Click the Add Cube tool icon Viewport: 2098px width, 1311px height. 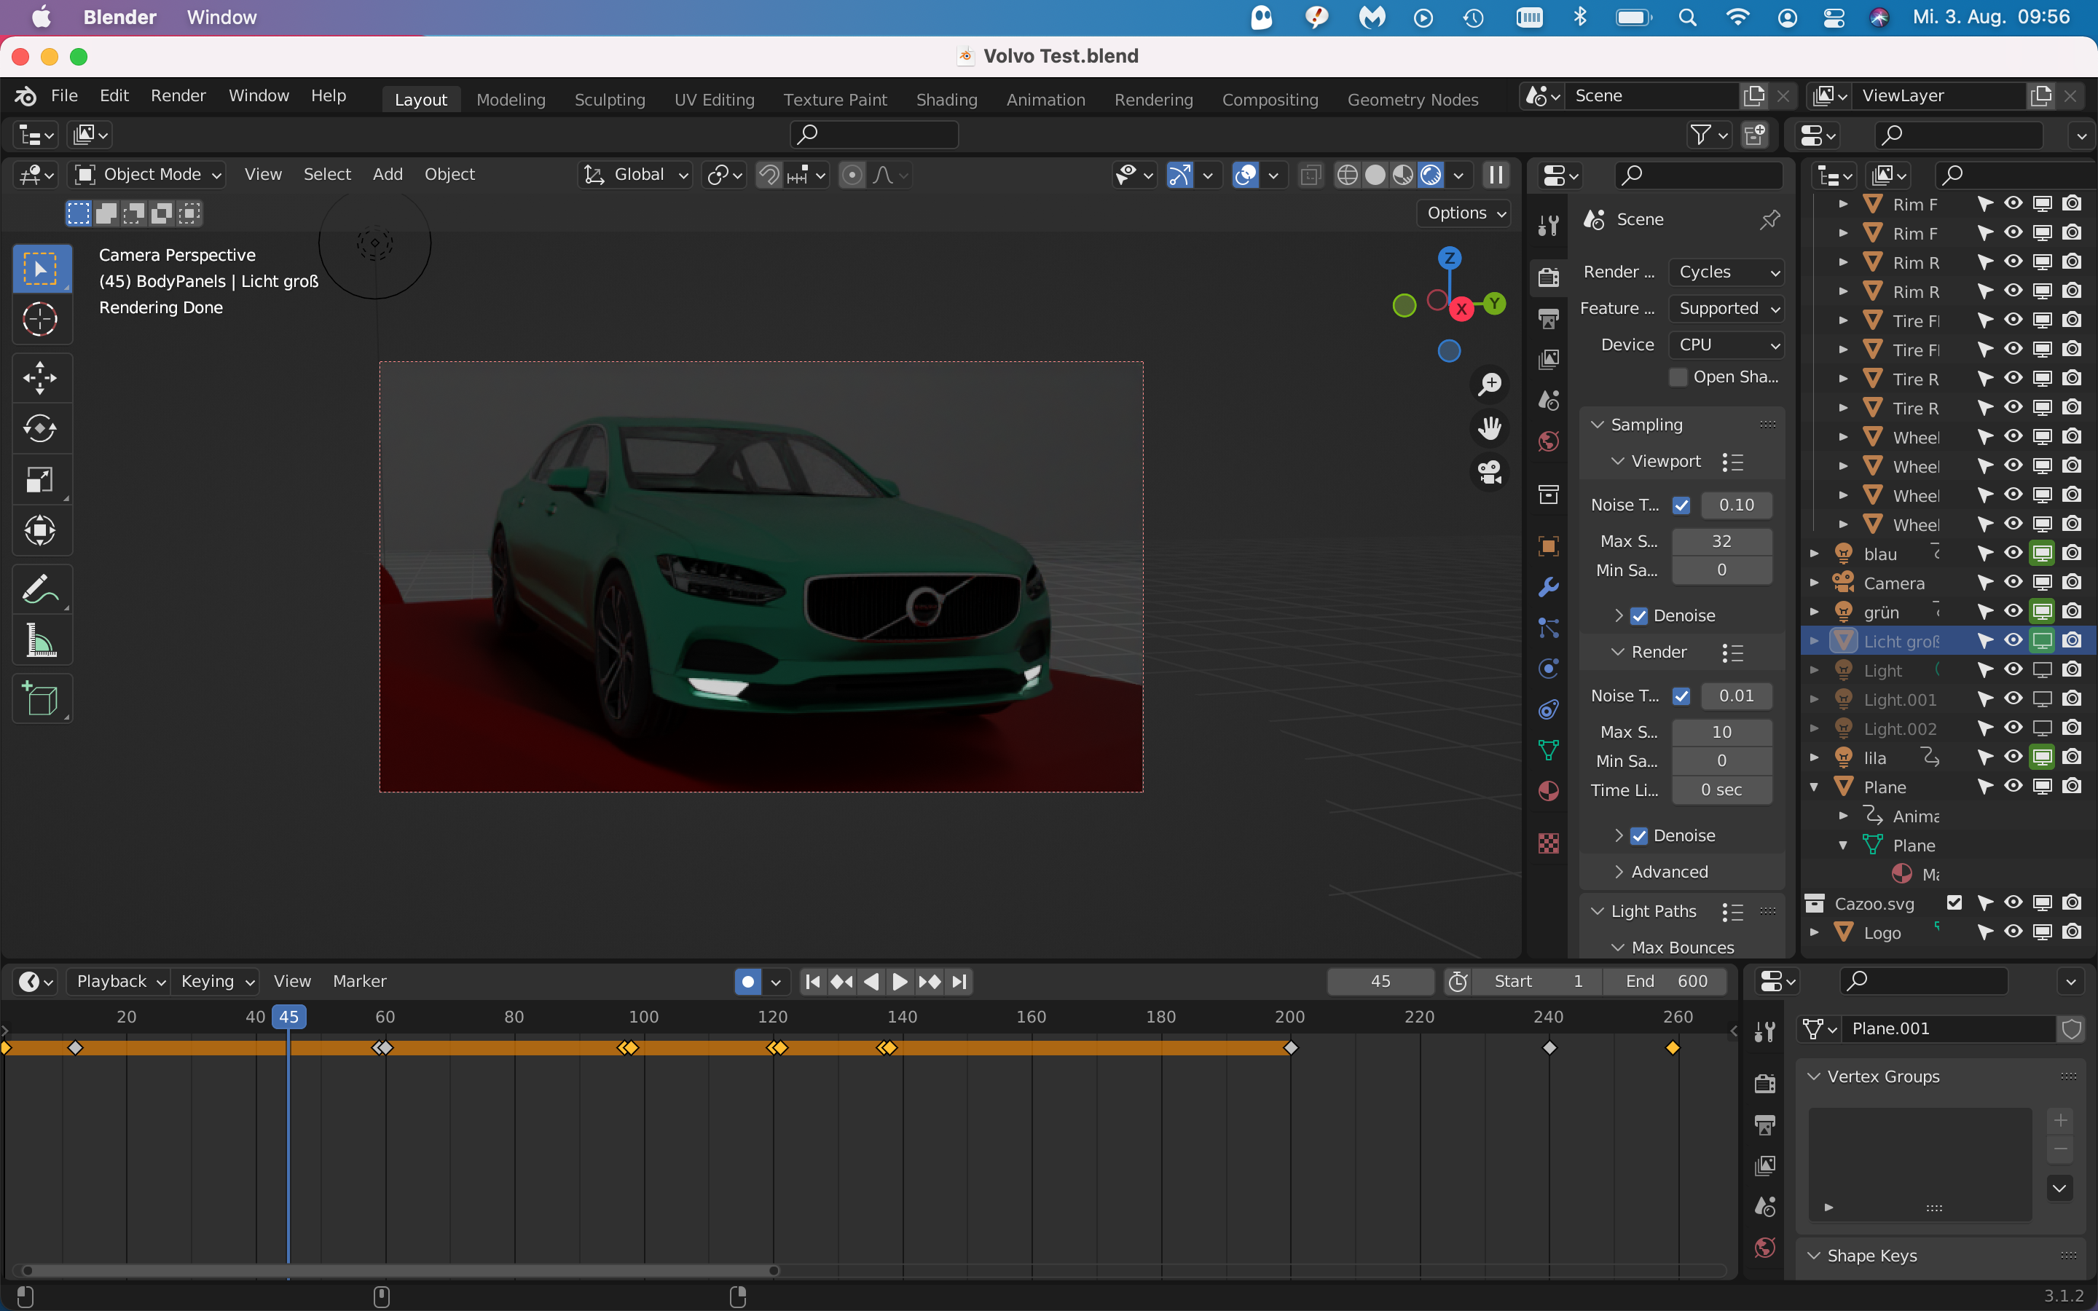40,699
